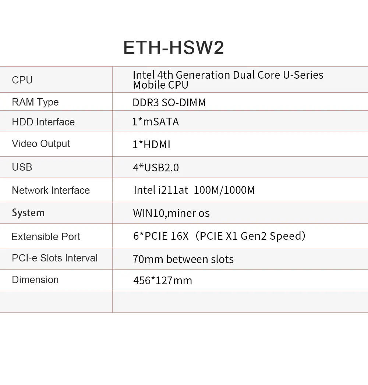Viewport: 368px width, 385px height.
Task: Click the 456*127mm dimension value
Action: [162, 281]
